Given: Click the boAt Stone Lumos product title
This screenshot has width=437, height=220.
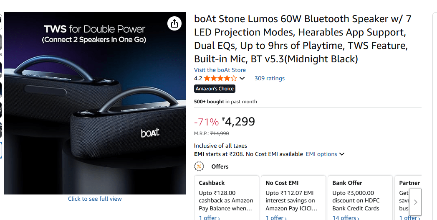Looking at the screenshot, I should point(303,39).
